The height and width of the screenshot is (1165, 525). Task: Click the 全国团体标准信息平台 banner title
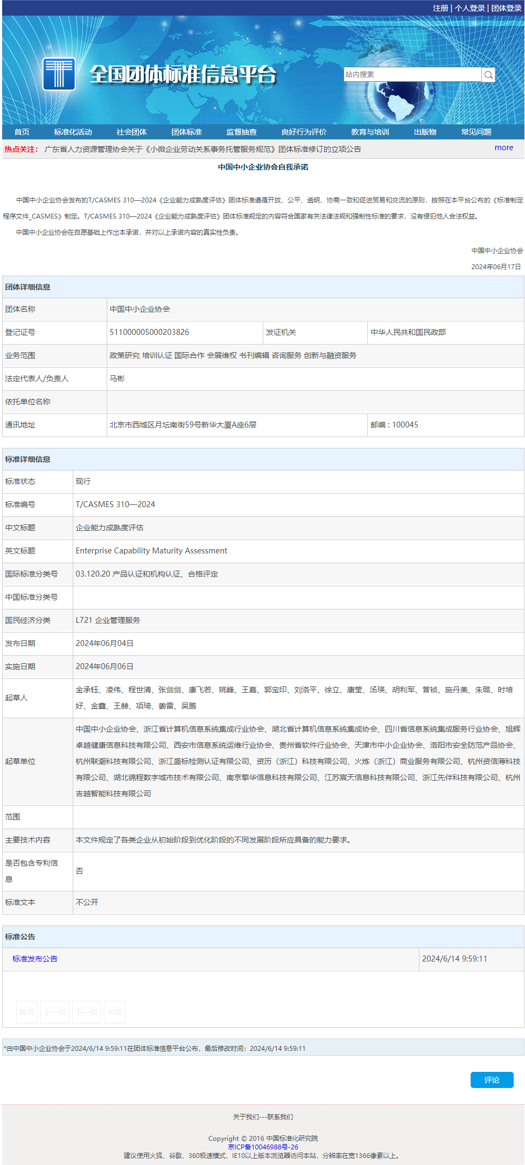(x=183, y=74)
